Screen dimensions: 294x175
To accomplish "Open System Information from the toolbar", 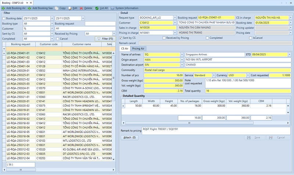I will click(x=113, y=8).
